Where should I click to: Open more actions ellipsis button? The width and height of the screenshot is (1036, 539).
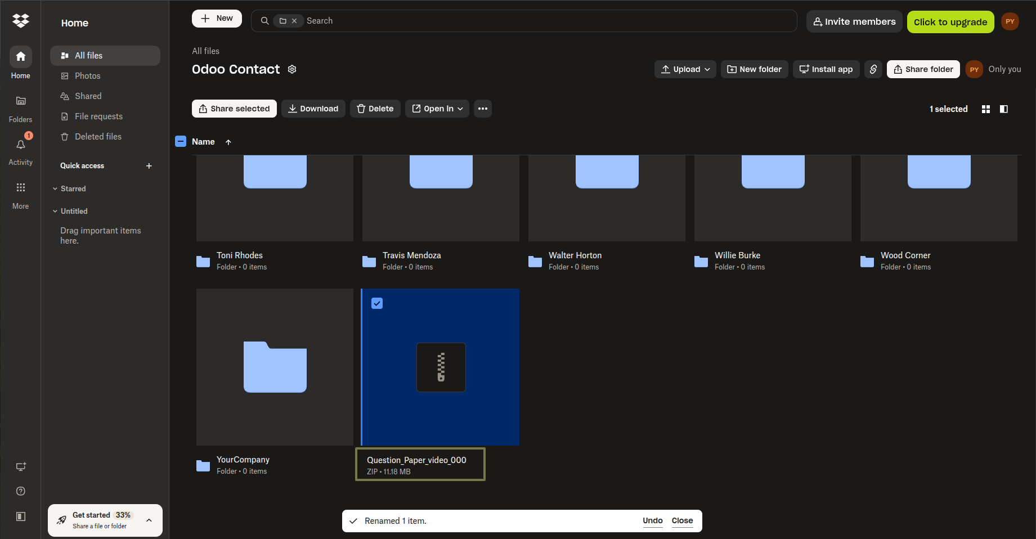pos(483,109)
